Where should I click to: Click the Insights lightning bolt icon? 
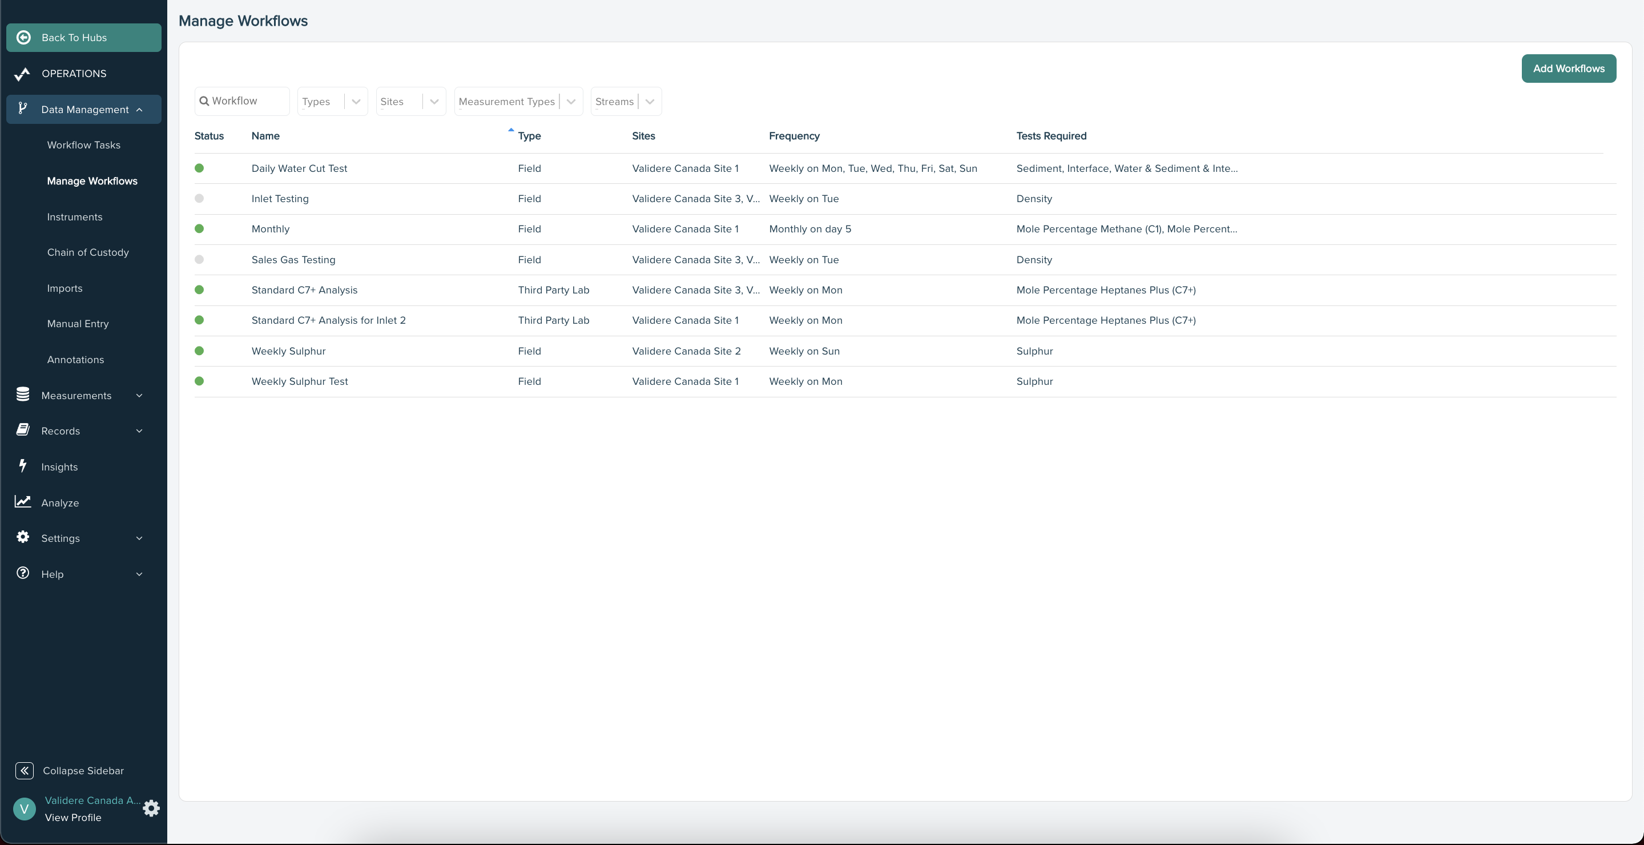click(x=23, y=466)
